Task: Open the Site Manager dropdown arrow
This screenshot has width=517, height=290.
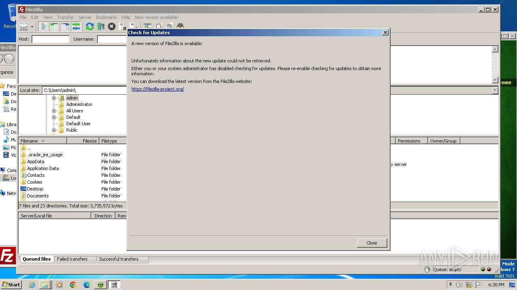Action: pyautogui.click(x=32, y=27)
